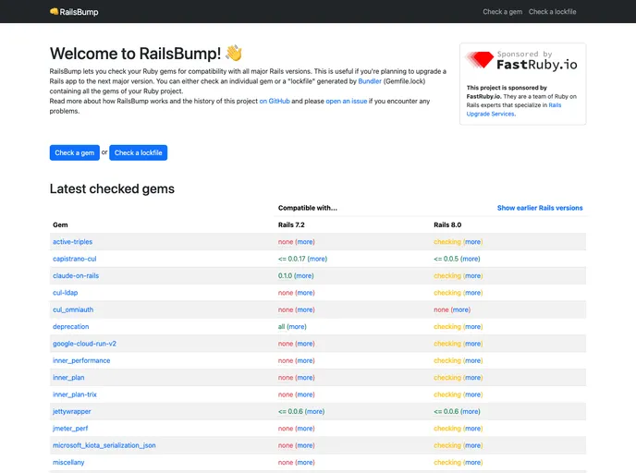The image size is (636, 473).
Task: Click the Rails 7.2 column header
Action: 291,224
